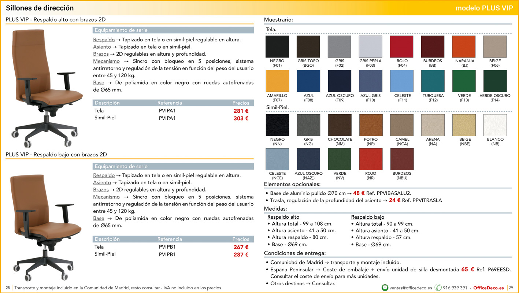Select the Blanco (NB) swatch
The width and height of the screenshot is (519, 293).
[495, 125]
